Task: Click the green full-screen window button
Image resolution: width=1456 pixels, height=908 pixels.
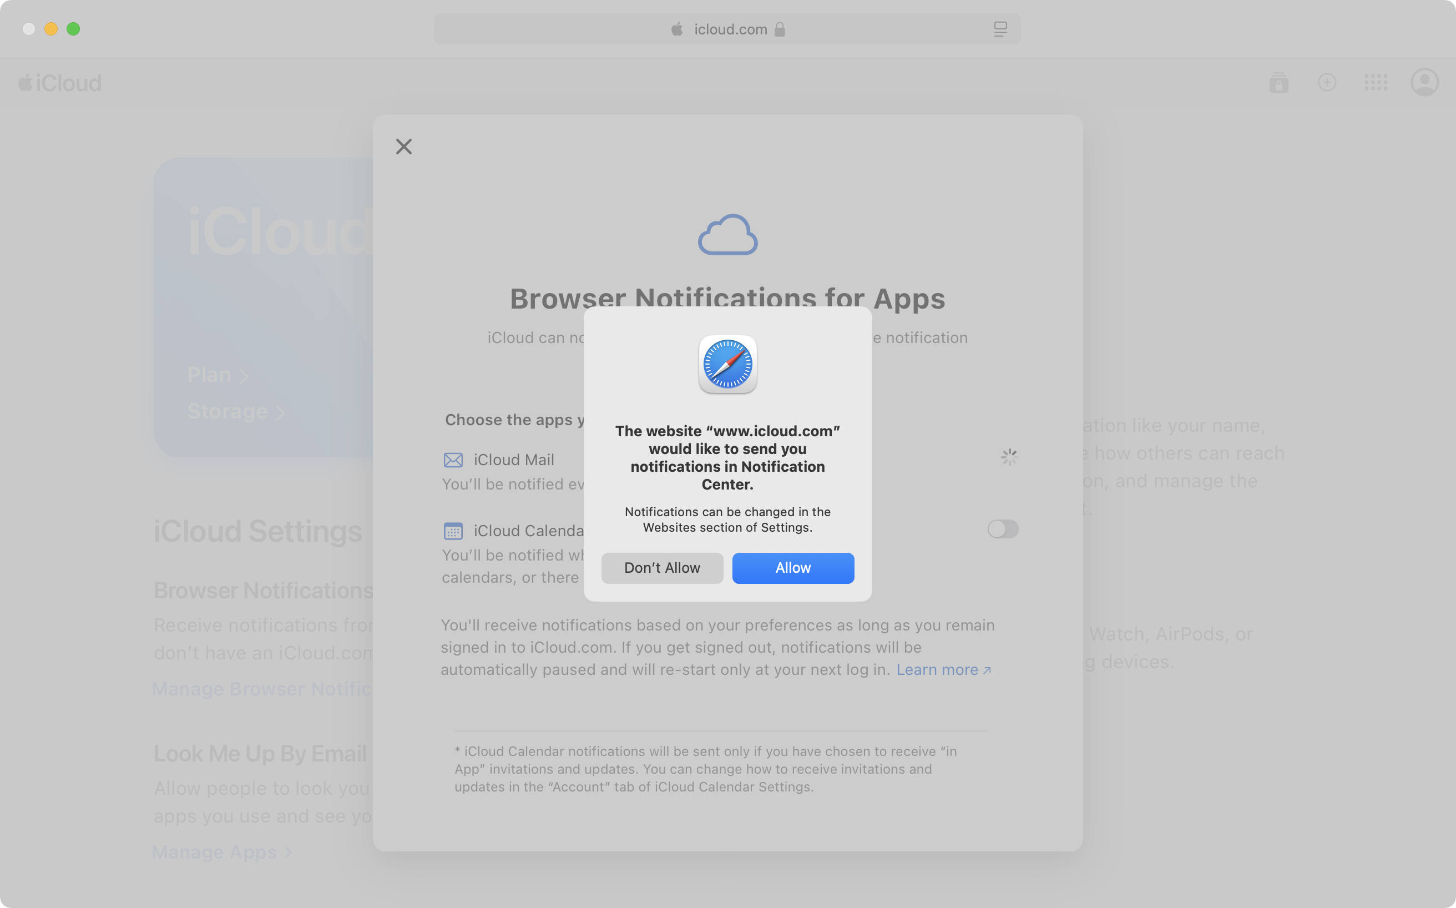Action: [73, 29]
